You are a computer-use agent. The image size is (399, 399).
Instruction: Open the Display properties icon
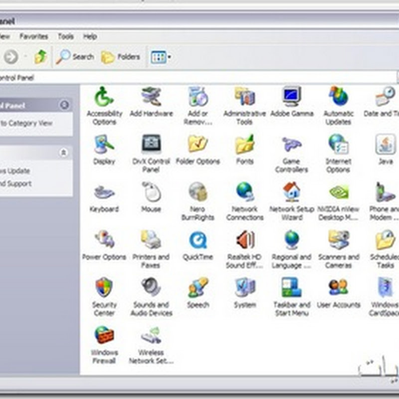click(x=104, y=150)
